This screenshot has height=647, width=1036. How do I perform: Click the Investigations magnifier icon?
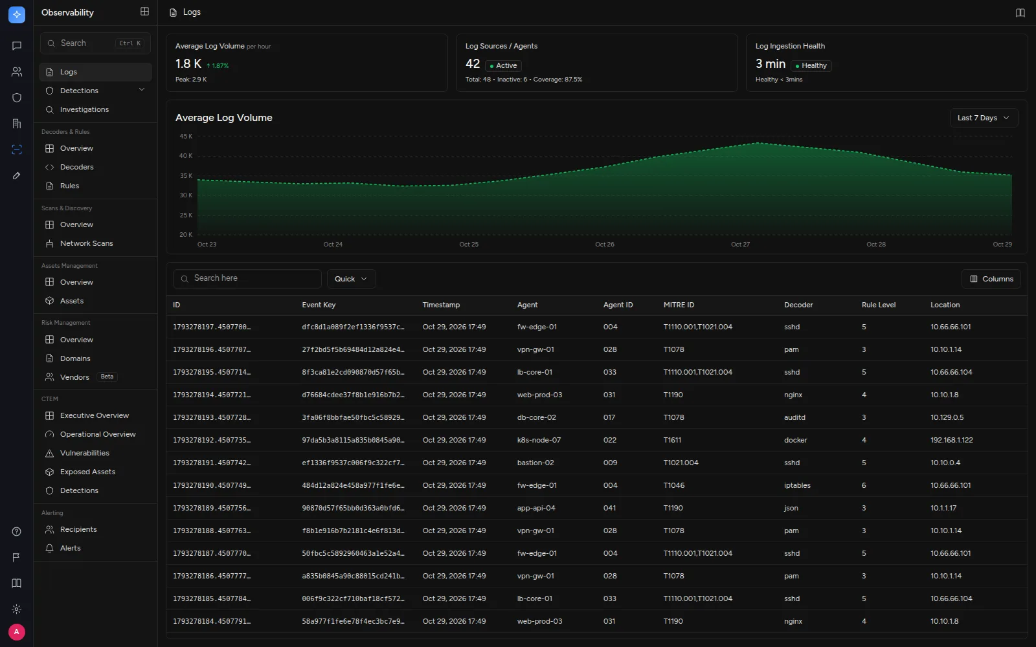(x=49, y=109)
